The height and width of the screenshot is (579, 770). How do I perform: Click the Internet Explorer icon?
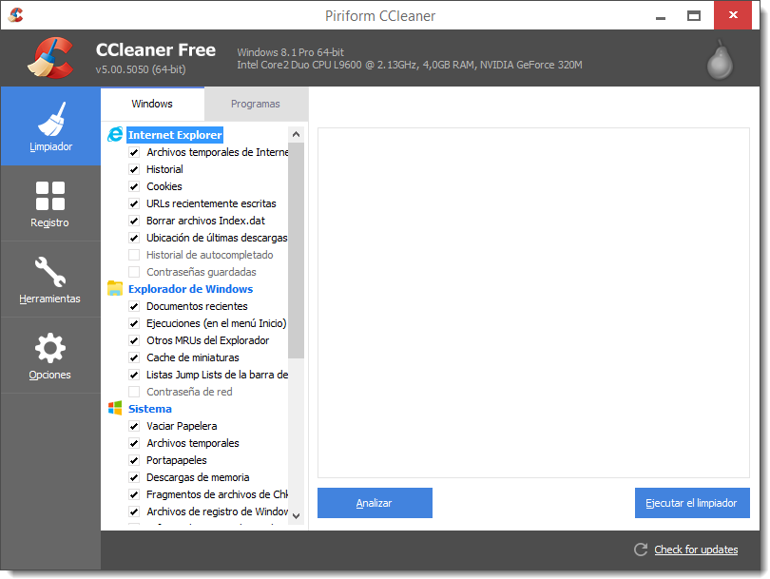(x=115, y=134)
